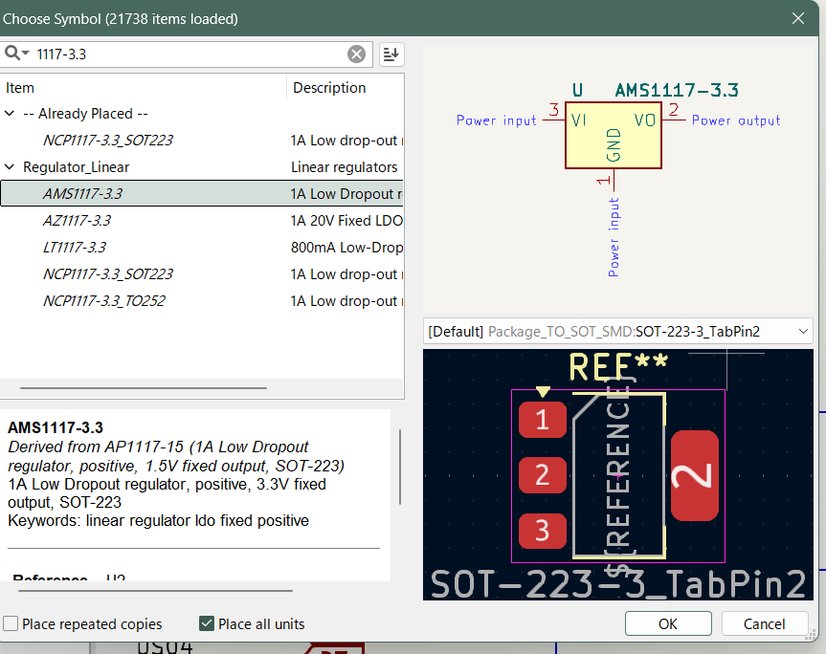Close the Choose Symbol dialog

point(798,18)
